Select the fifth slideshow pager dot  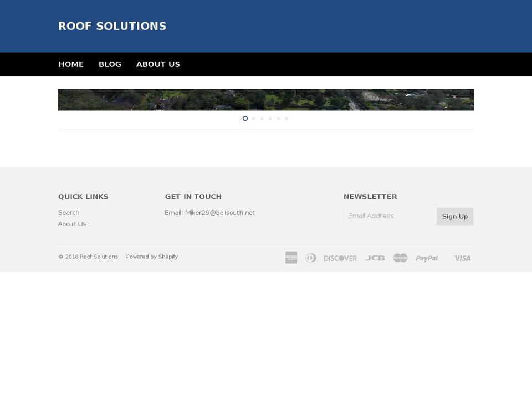[279, 119]
